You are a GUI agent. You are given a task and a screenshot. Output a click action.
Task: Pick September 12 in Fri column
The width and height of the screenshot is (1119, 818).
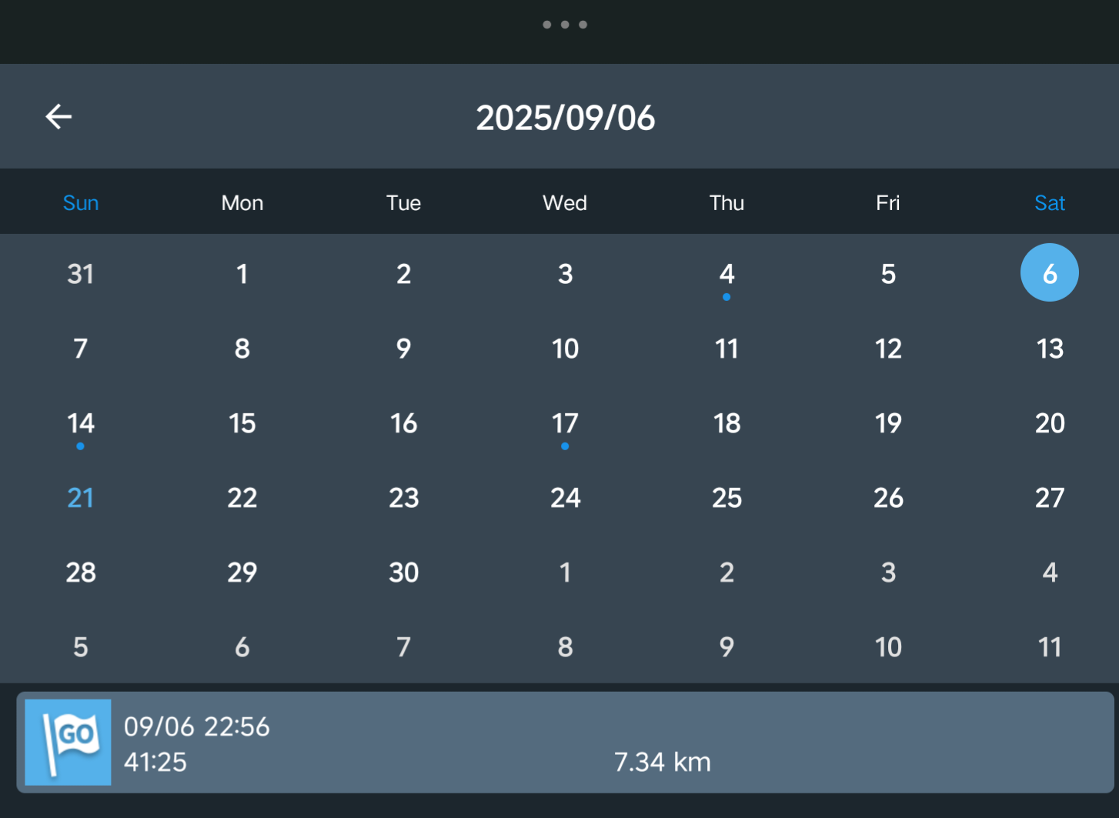pyautogui.click(x=888, y=349)
